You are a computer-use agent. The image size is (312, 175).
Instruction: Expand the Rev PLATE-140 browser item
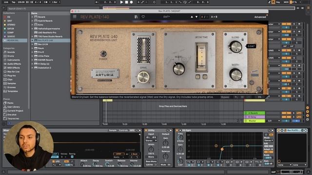click(32, 40)
